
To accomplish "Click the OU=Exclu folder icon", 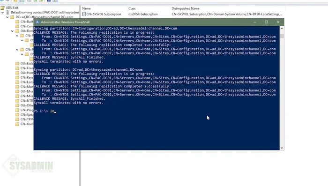I will tap(17, 63).
